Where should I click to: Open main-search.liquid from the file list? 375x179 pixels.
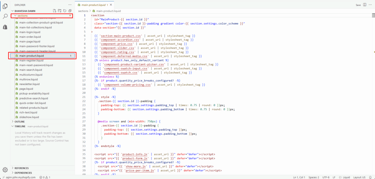point(31,70)
